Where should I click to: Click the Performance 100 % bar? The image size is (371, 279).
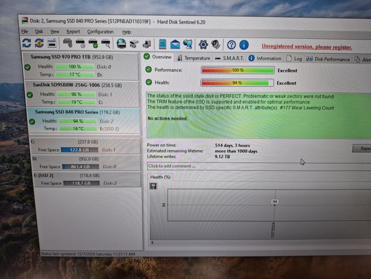point(237,70)
